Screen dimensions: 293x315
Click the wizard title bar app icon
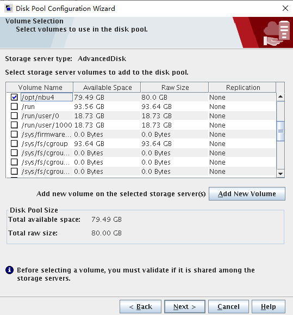(x=8, y=8)
